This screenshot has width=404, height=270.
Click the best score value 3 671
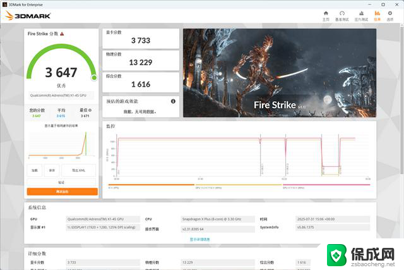[x=85, y=116]
